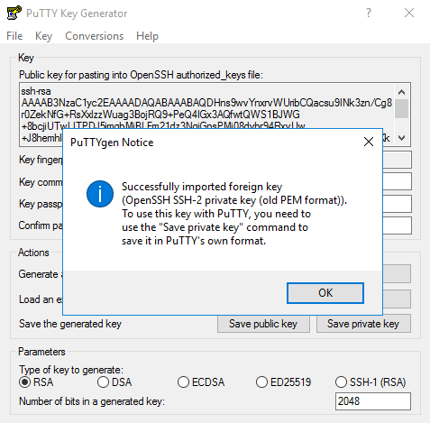Screen dimensions: 430x423
Task: Click the Save private key button
Action: (x=363, y=324)
